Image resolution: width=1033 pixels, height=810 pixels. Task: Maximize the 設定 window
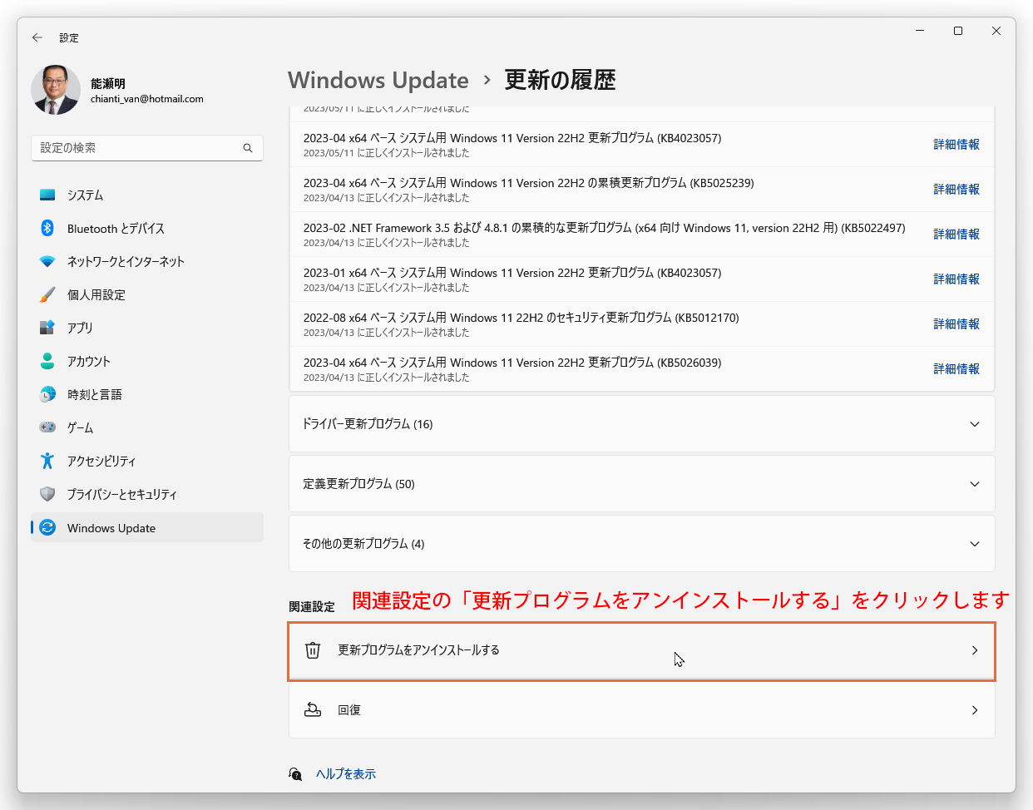coord(958,31)
